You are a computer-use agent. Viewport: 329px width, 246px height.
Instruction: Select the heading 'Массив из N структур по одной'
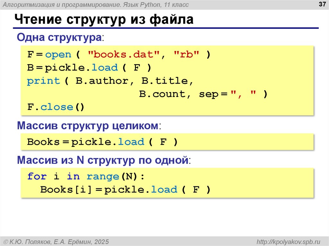102,160
